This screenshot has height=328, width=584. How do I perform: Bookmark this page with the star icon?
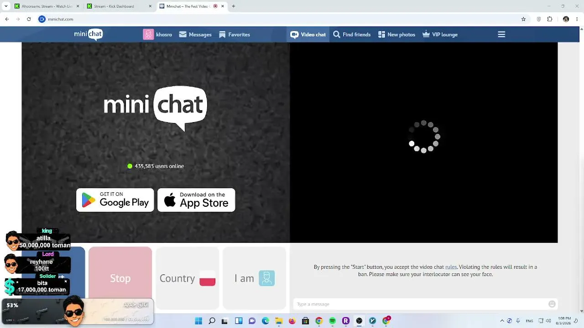pyautogui.click(x=523, y=19)
